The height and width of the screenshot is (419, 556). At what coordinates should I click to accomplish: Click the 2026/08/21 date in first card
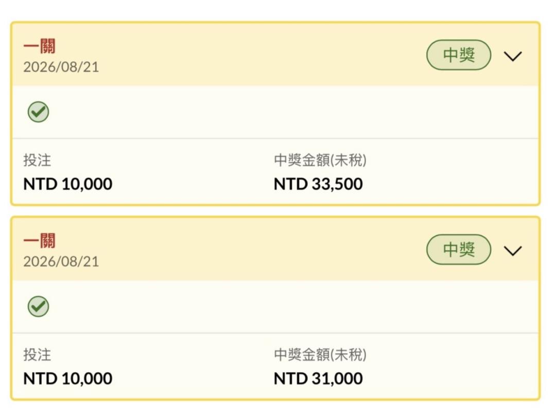tap(61, 67)
